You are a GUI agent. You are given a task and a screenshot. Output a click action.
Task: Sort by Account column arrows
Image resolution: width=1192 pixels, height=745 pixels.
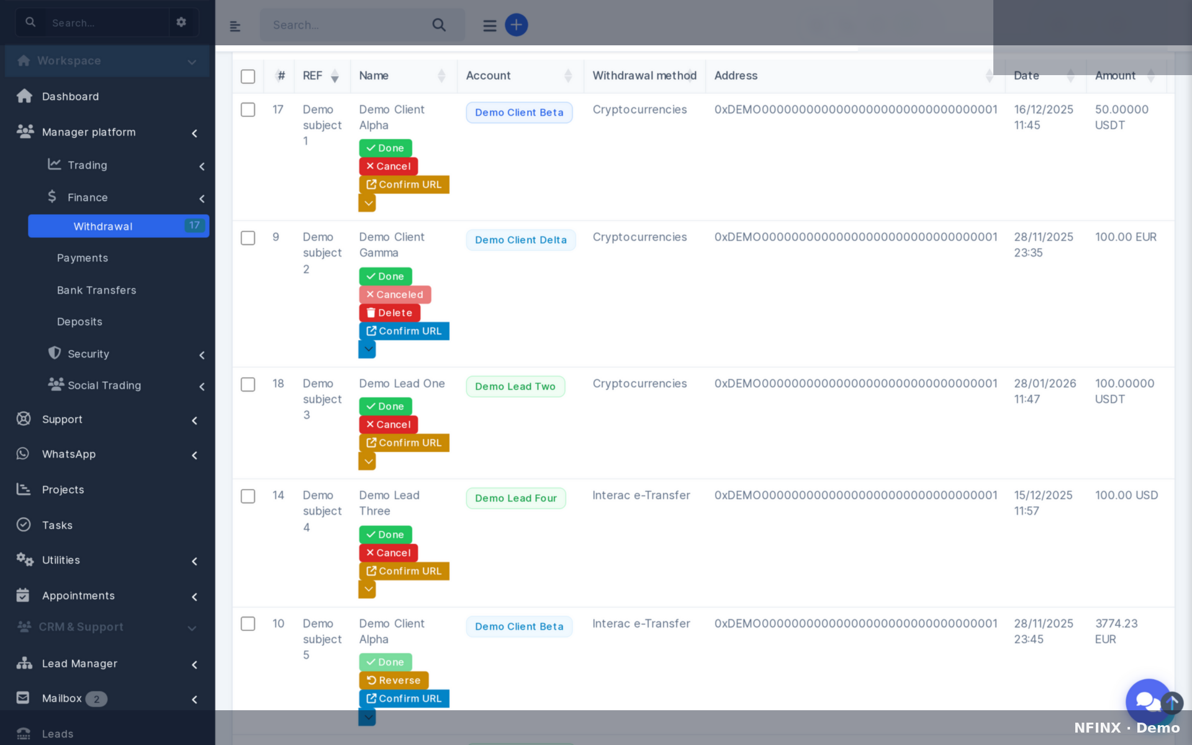[x=568, y=76]
